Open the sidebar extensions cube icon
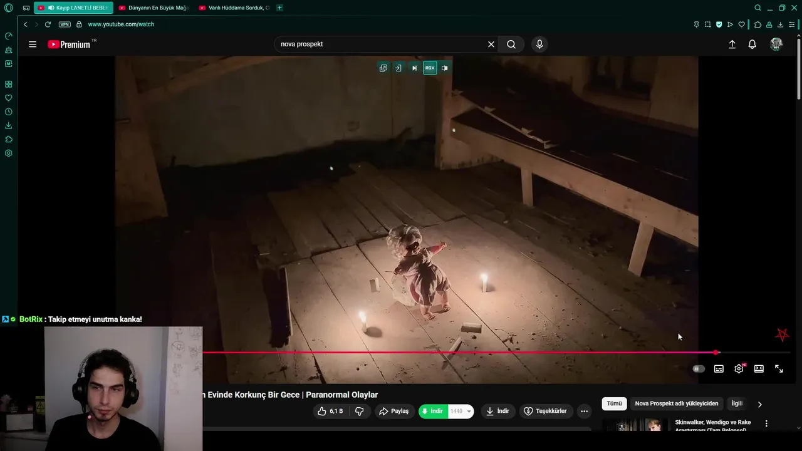 point(9,139)
